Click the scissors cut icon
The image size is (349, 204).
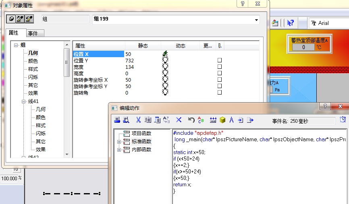coord(139,120)
